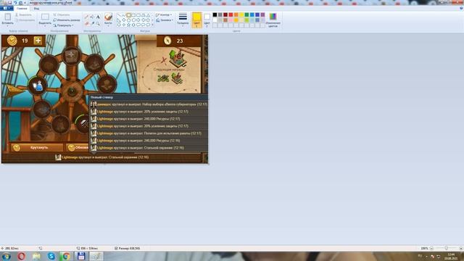Pick the green color swatch
Screen dimensions: 464x261
pyautogui.click(x=246, y=14)
